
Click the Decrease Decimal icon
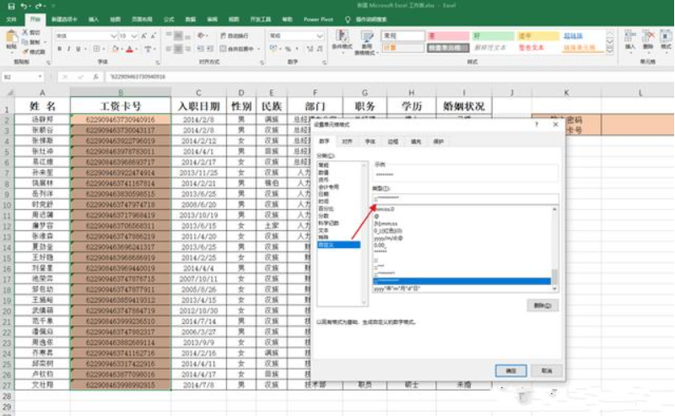pos(320,49)
